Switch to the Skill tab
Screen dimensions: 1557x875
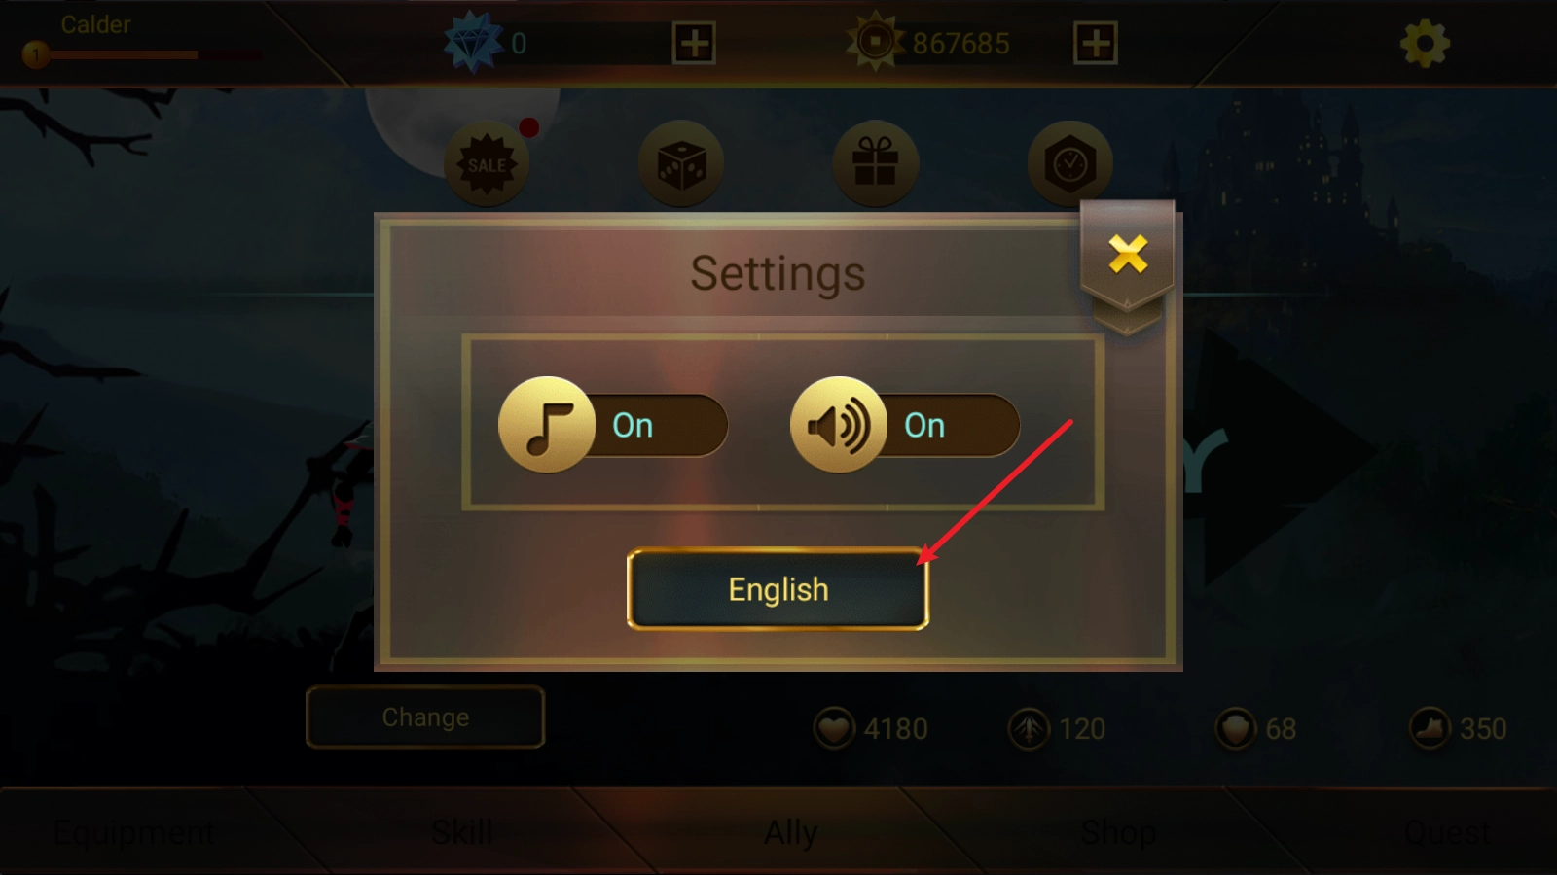click(461, 833)
